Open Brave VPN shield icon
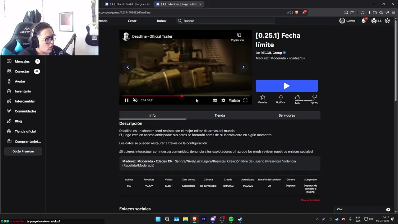The height and width of the screenshot is (224, 398). point(387,12)
